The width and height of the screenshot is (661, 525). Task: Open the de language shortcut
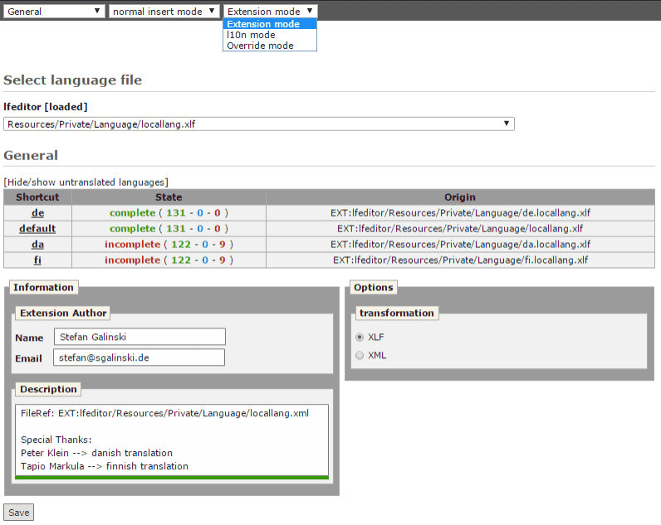37,213
